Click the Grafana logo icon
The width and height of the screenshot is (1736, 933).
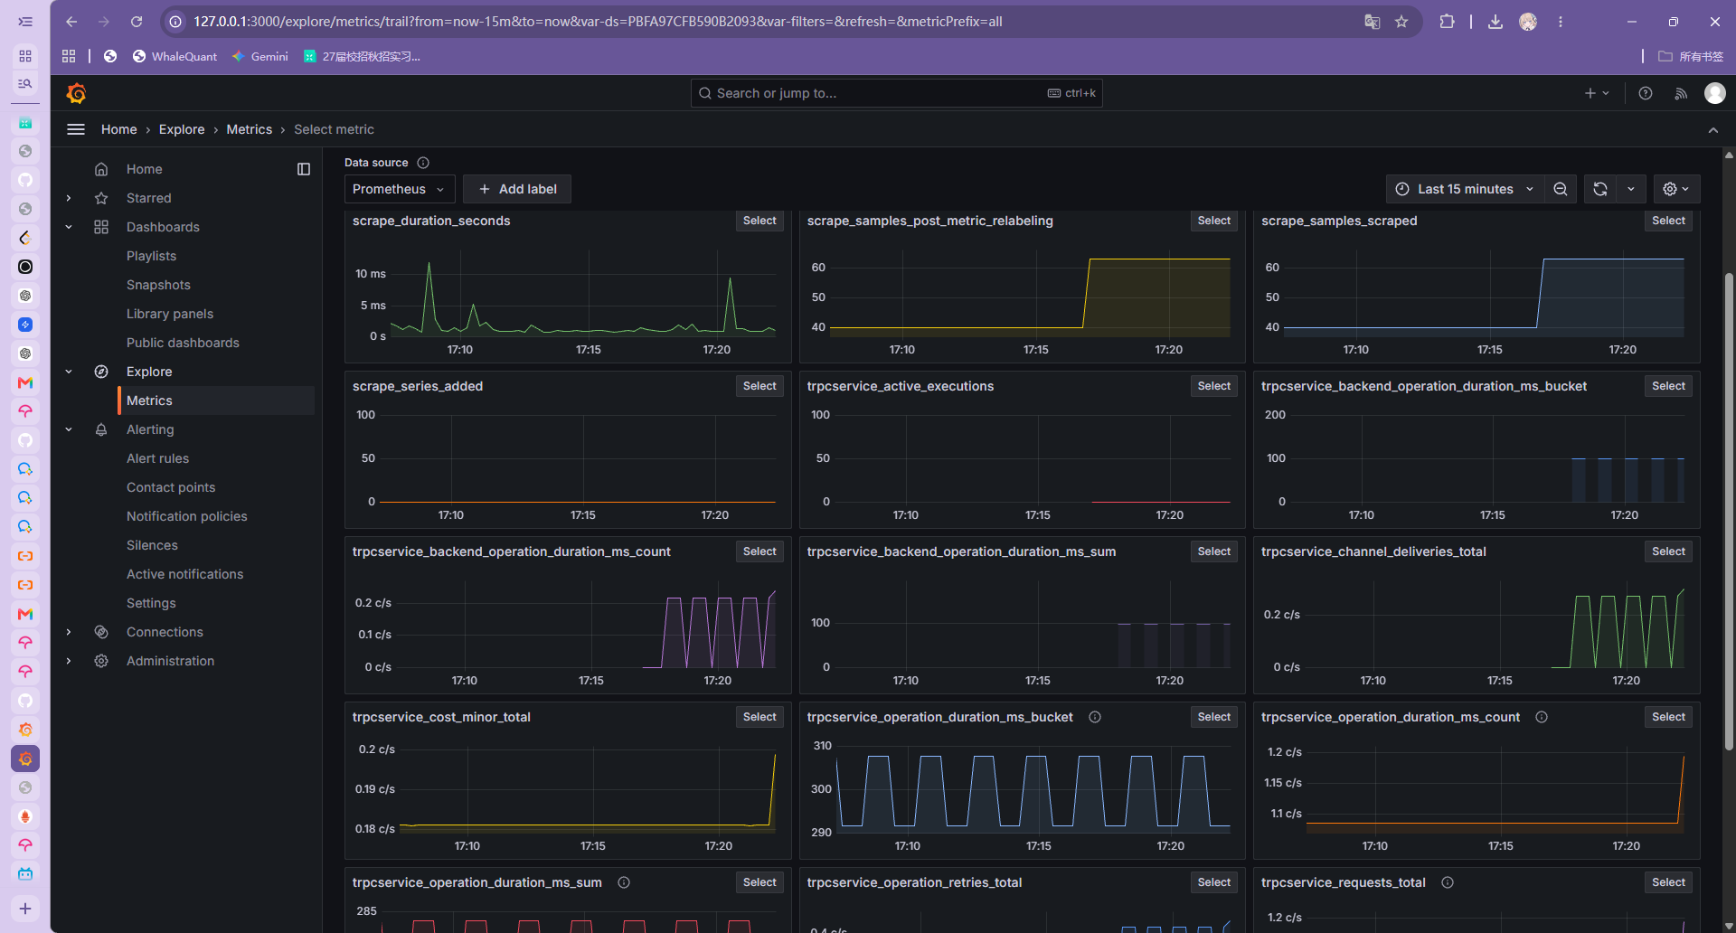[76, 93]
